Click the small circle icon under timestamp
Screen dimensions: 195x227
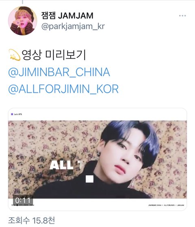(17, 205)
